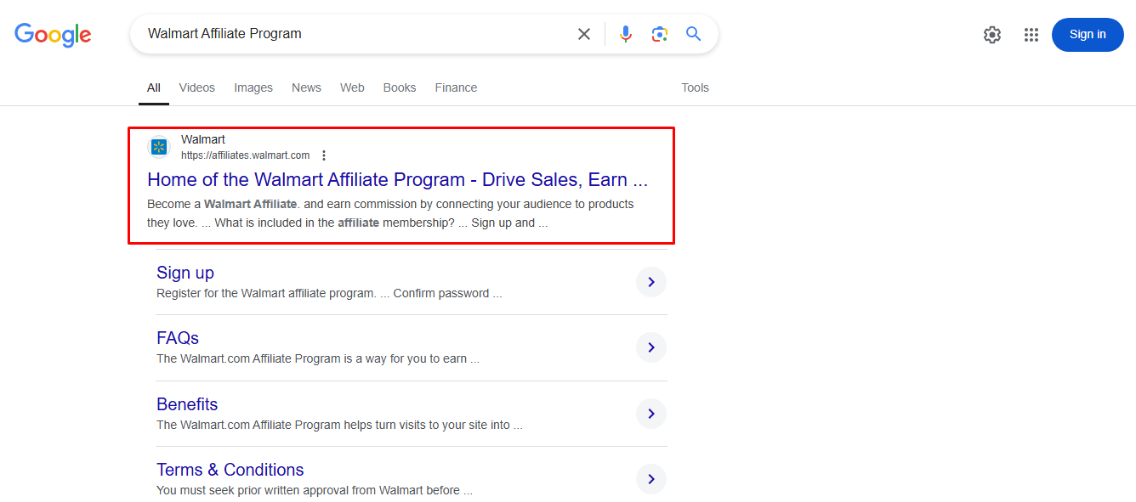The width and height of the screenshot is (1136, 502).
Task: Open Google settings gear
Action: [992, 35]
